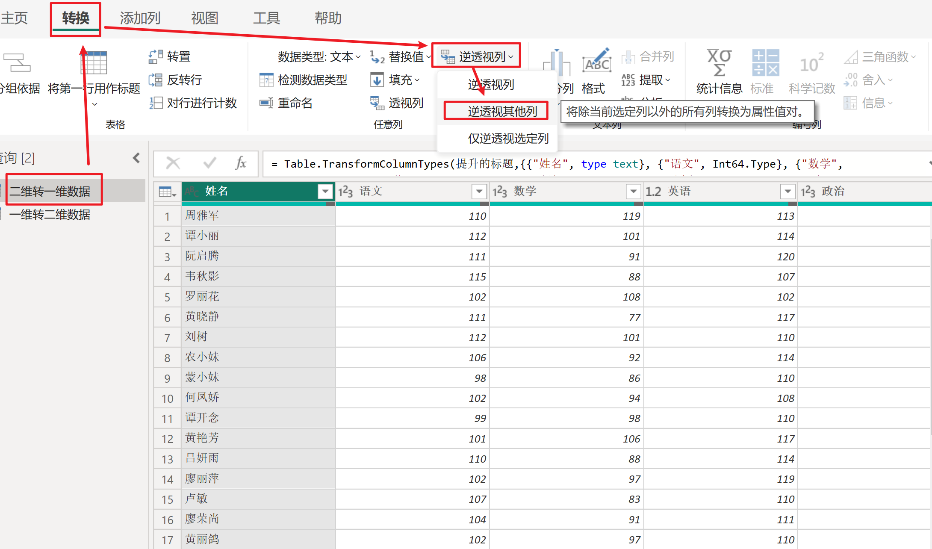Click the Rename (重命名) icon
Image resolution: width=932 pixels, height=549 pixels.
(x=266, y=103)
